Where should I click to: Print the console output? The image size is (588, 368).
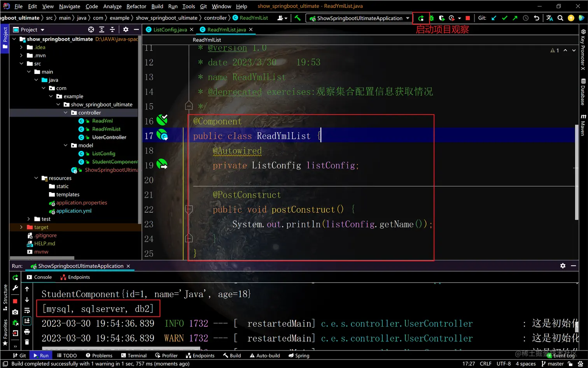pos(27,332)
